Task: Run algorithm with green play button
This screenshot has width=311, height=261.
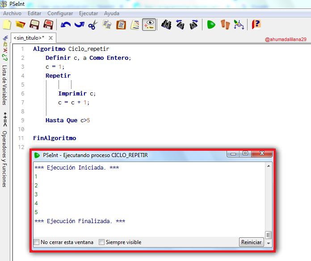Action: 211,25
